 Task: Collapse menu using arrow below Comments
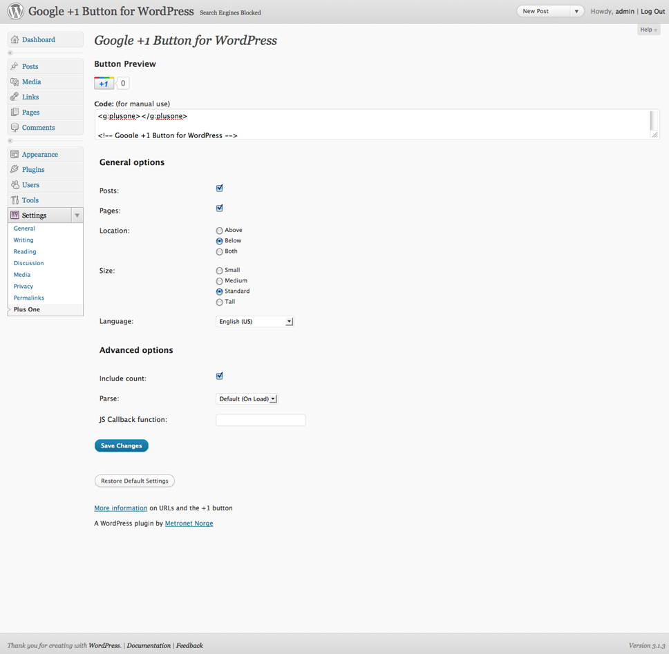[10, 141]
